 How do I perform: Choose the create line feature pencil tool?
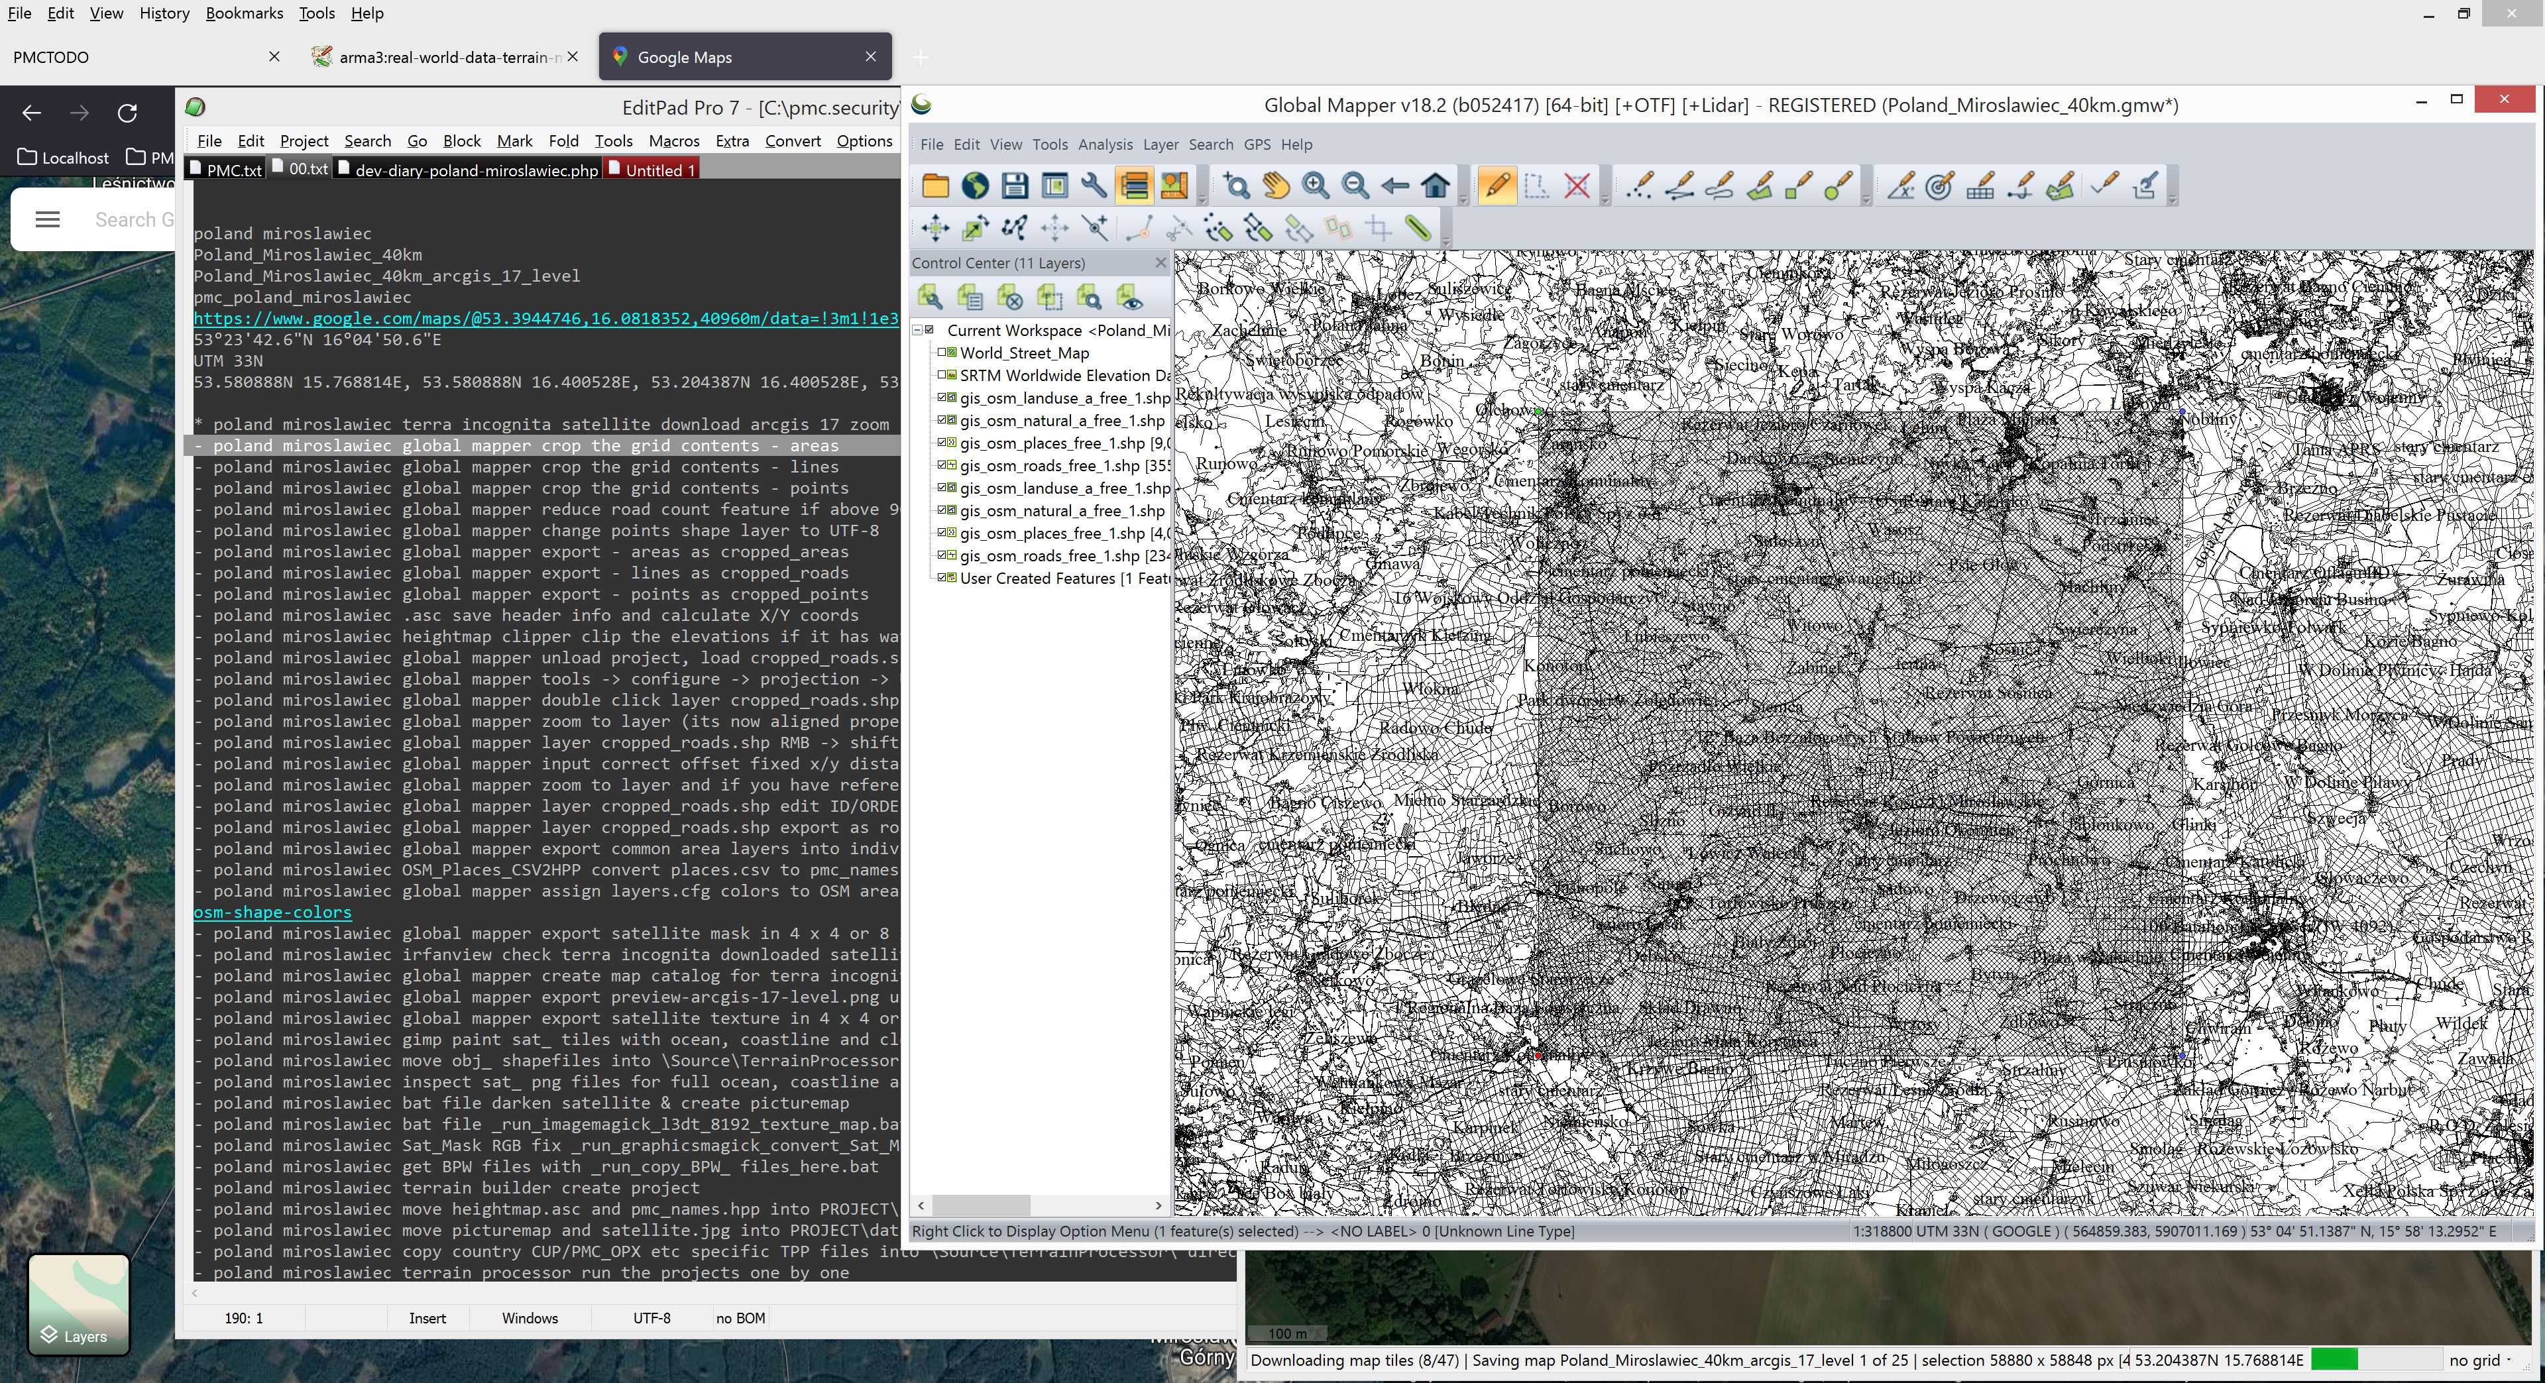pos(1679,186)
